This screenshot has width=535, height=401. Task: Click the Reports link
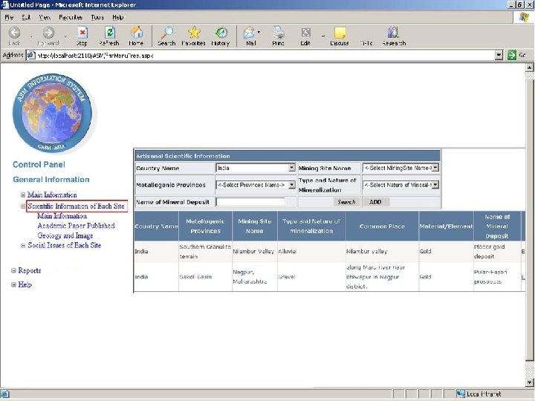point(29,271)
